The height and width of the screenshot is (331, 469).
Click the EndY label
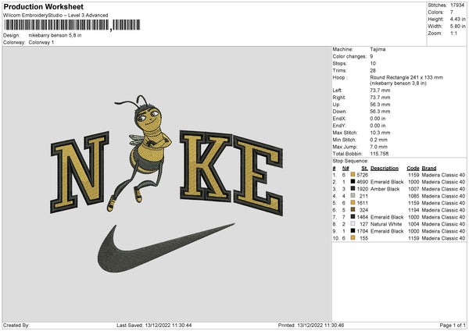[339, 126]
